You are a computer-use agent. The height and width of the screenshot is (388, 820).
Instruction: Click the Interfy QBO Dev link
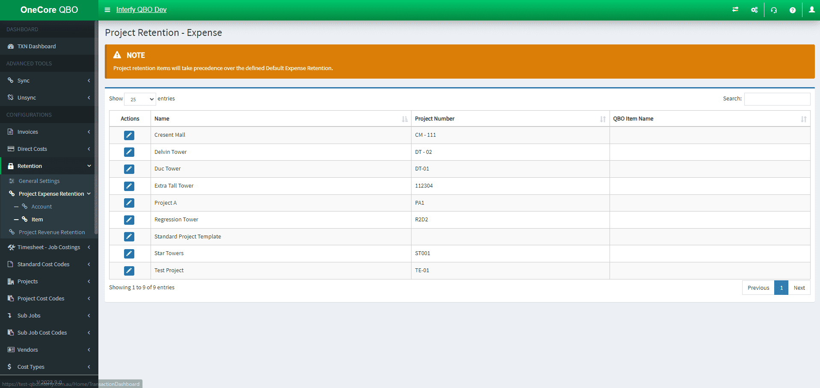pos(141,10)
